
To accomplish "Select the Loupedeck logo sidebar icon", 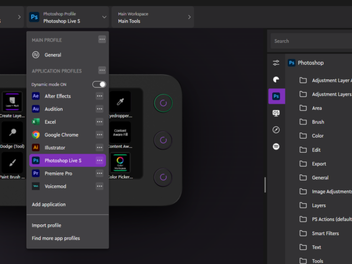I will [276, 79].
